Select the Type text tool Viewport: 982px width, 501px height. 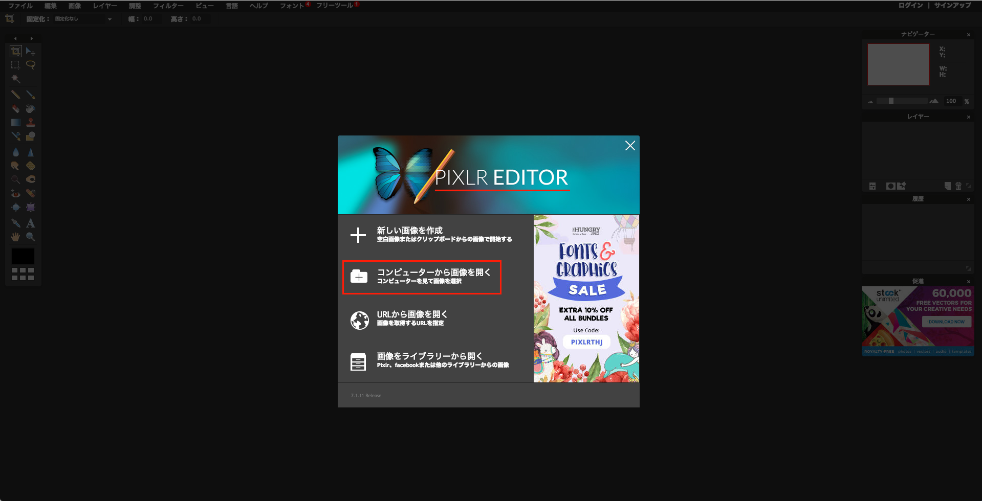click(x=31, y=223)
